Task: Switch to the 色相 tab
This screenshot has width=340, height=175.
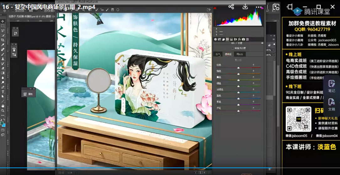Action: (218, 54)
